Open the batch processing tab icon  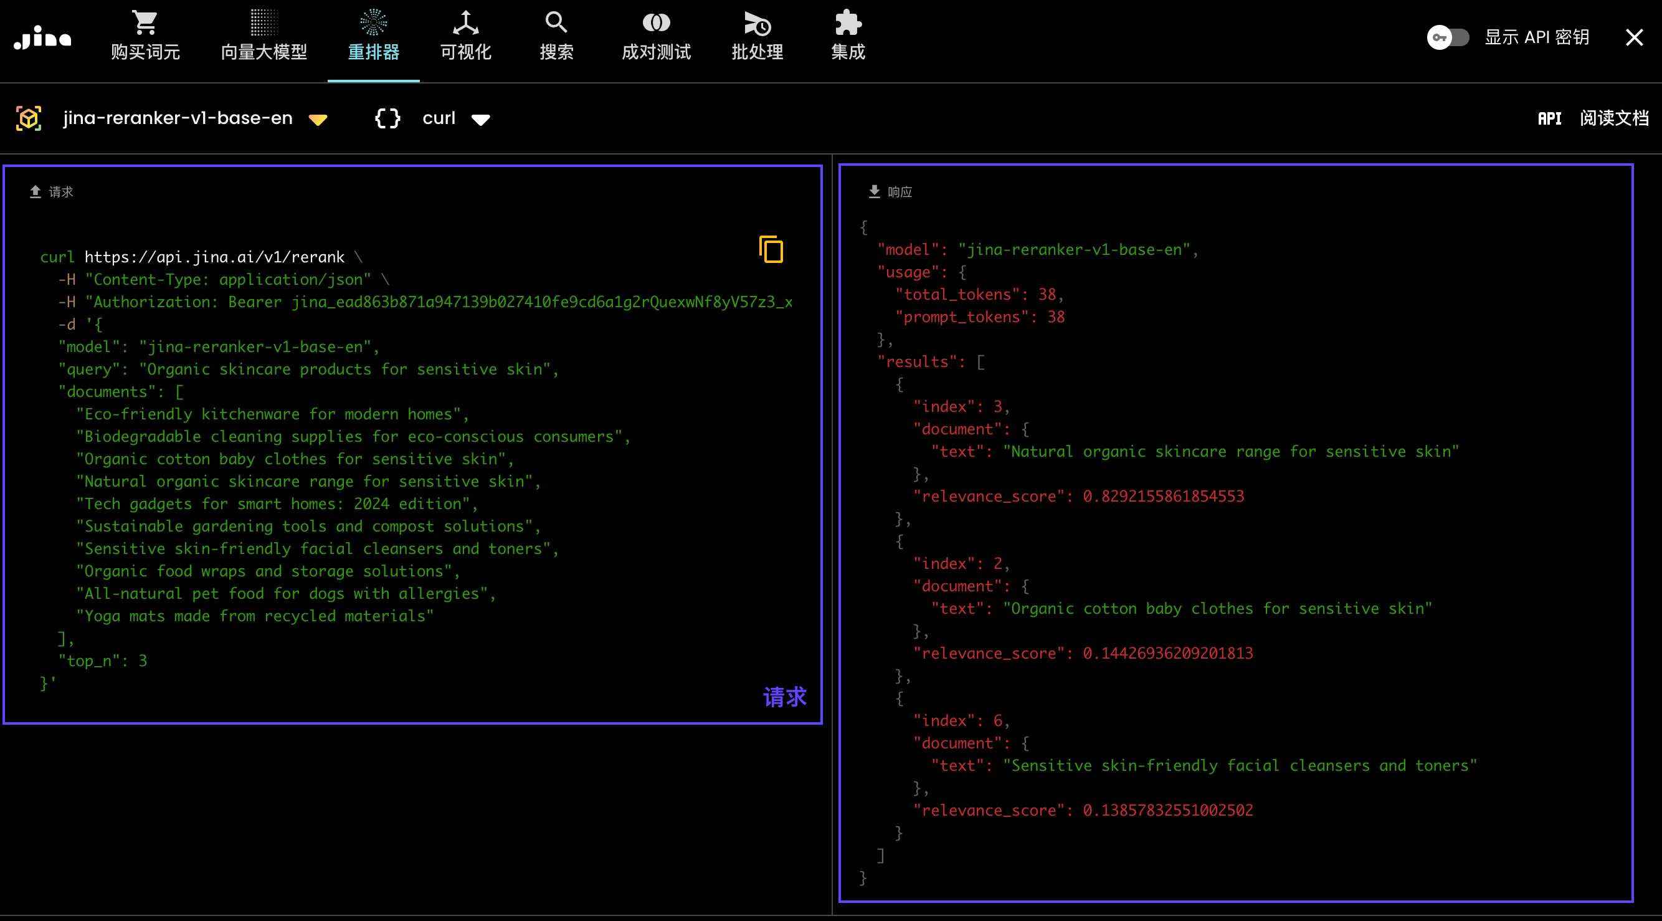tap(757, 23)
